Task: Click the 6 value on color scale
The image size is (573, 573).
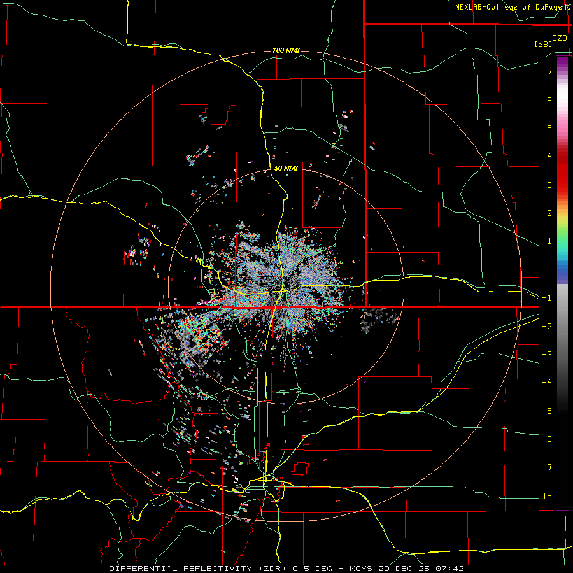Action: (x=549, y=100)
